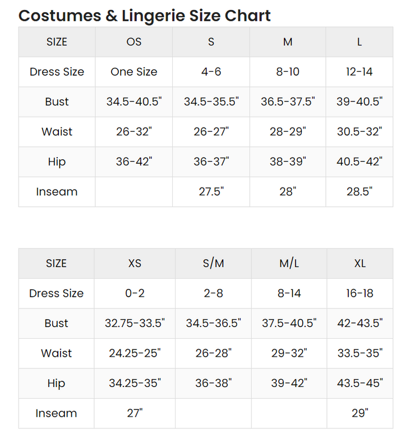The image size is (410, 447).
Task: Click the One Size dress size cell
Action: point(134,72)
